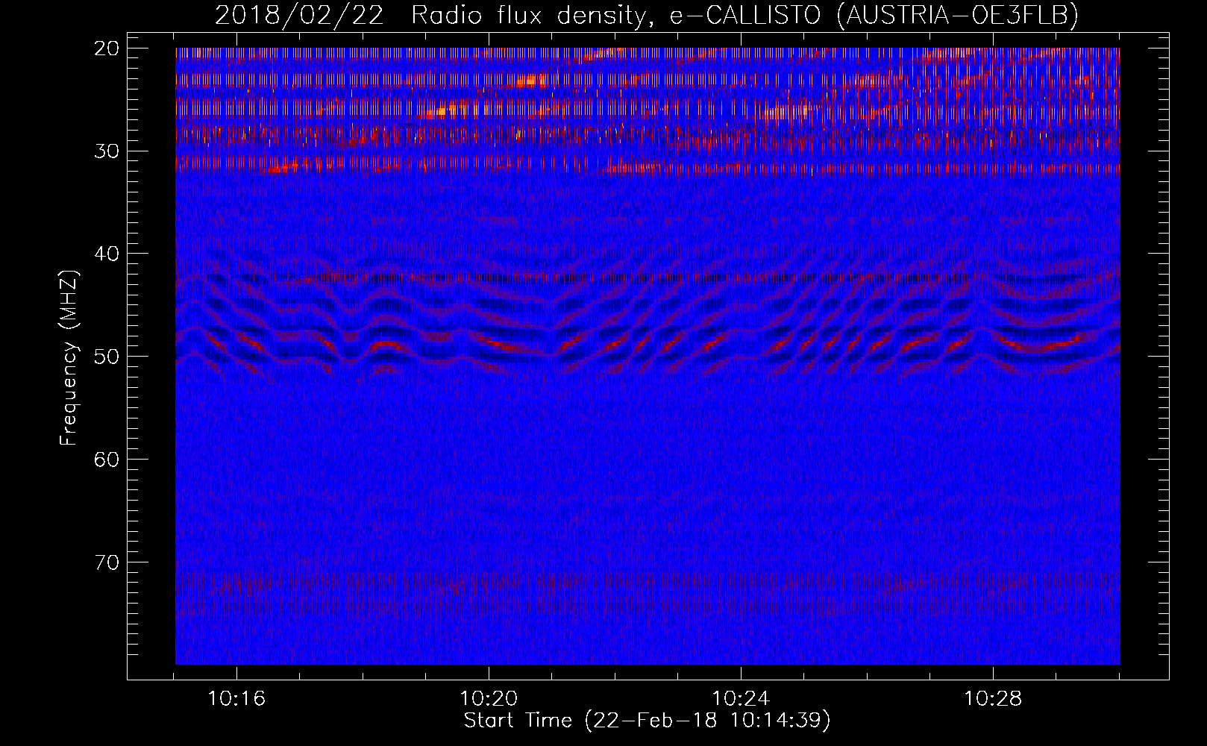Click the plot title "Radio flux density, e-CALLISTO (AUSTRIA-OE3FLB)"

[745, 15]
